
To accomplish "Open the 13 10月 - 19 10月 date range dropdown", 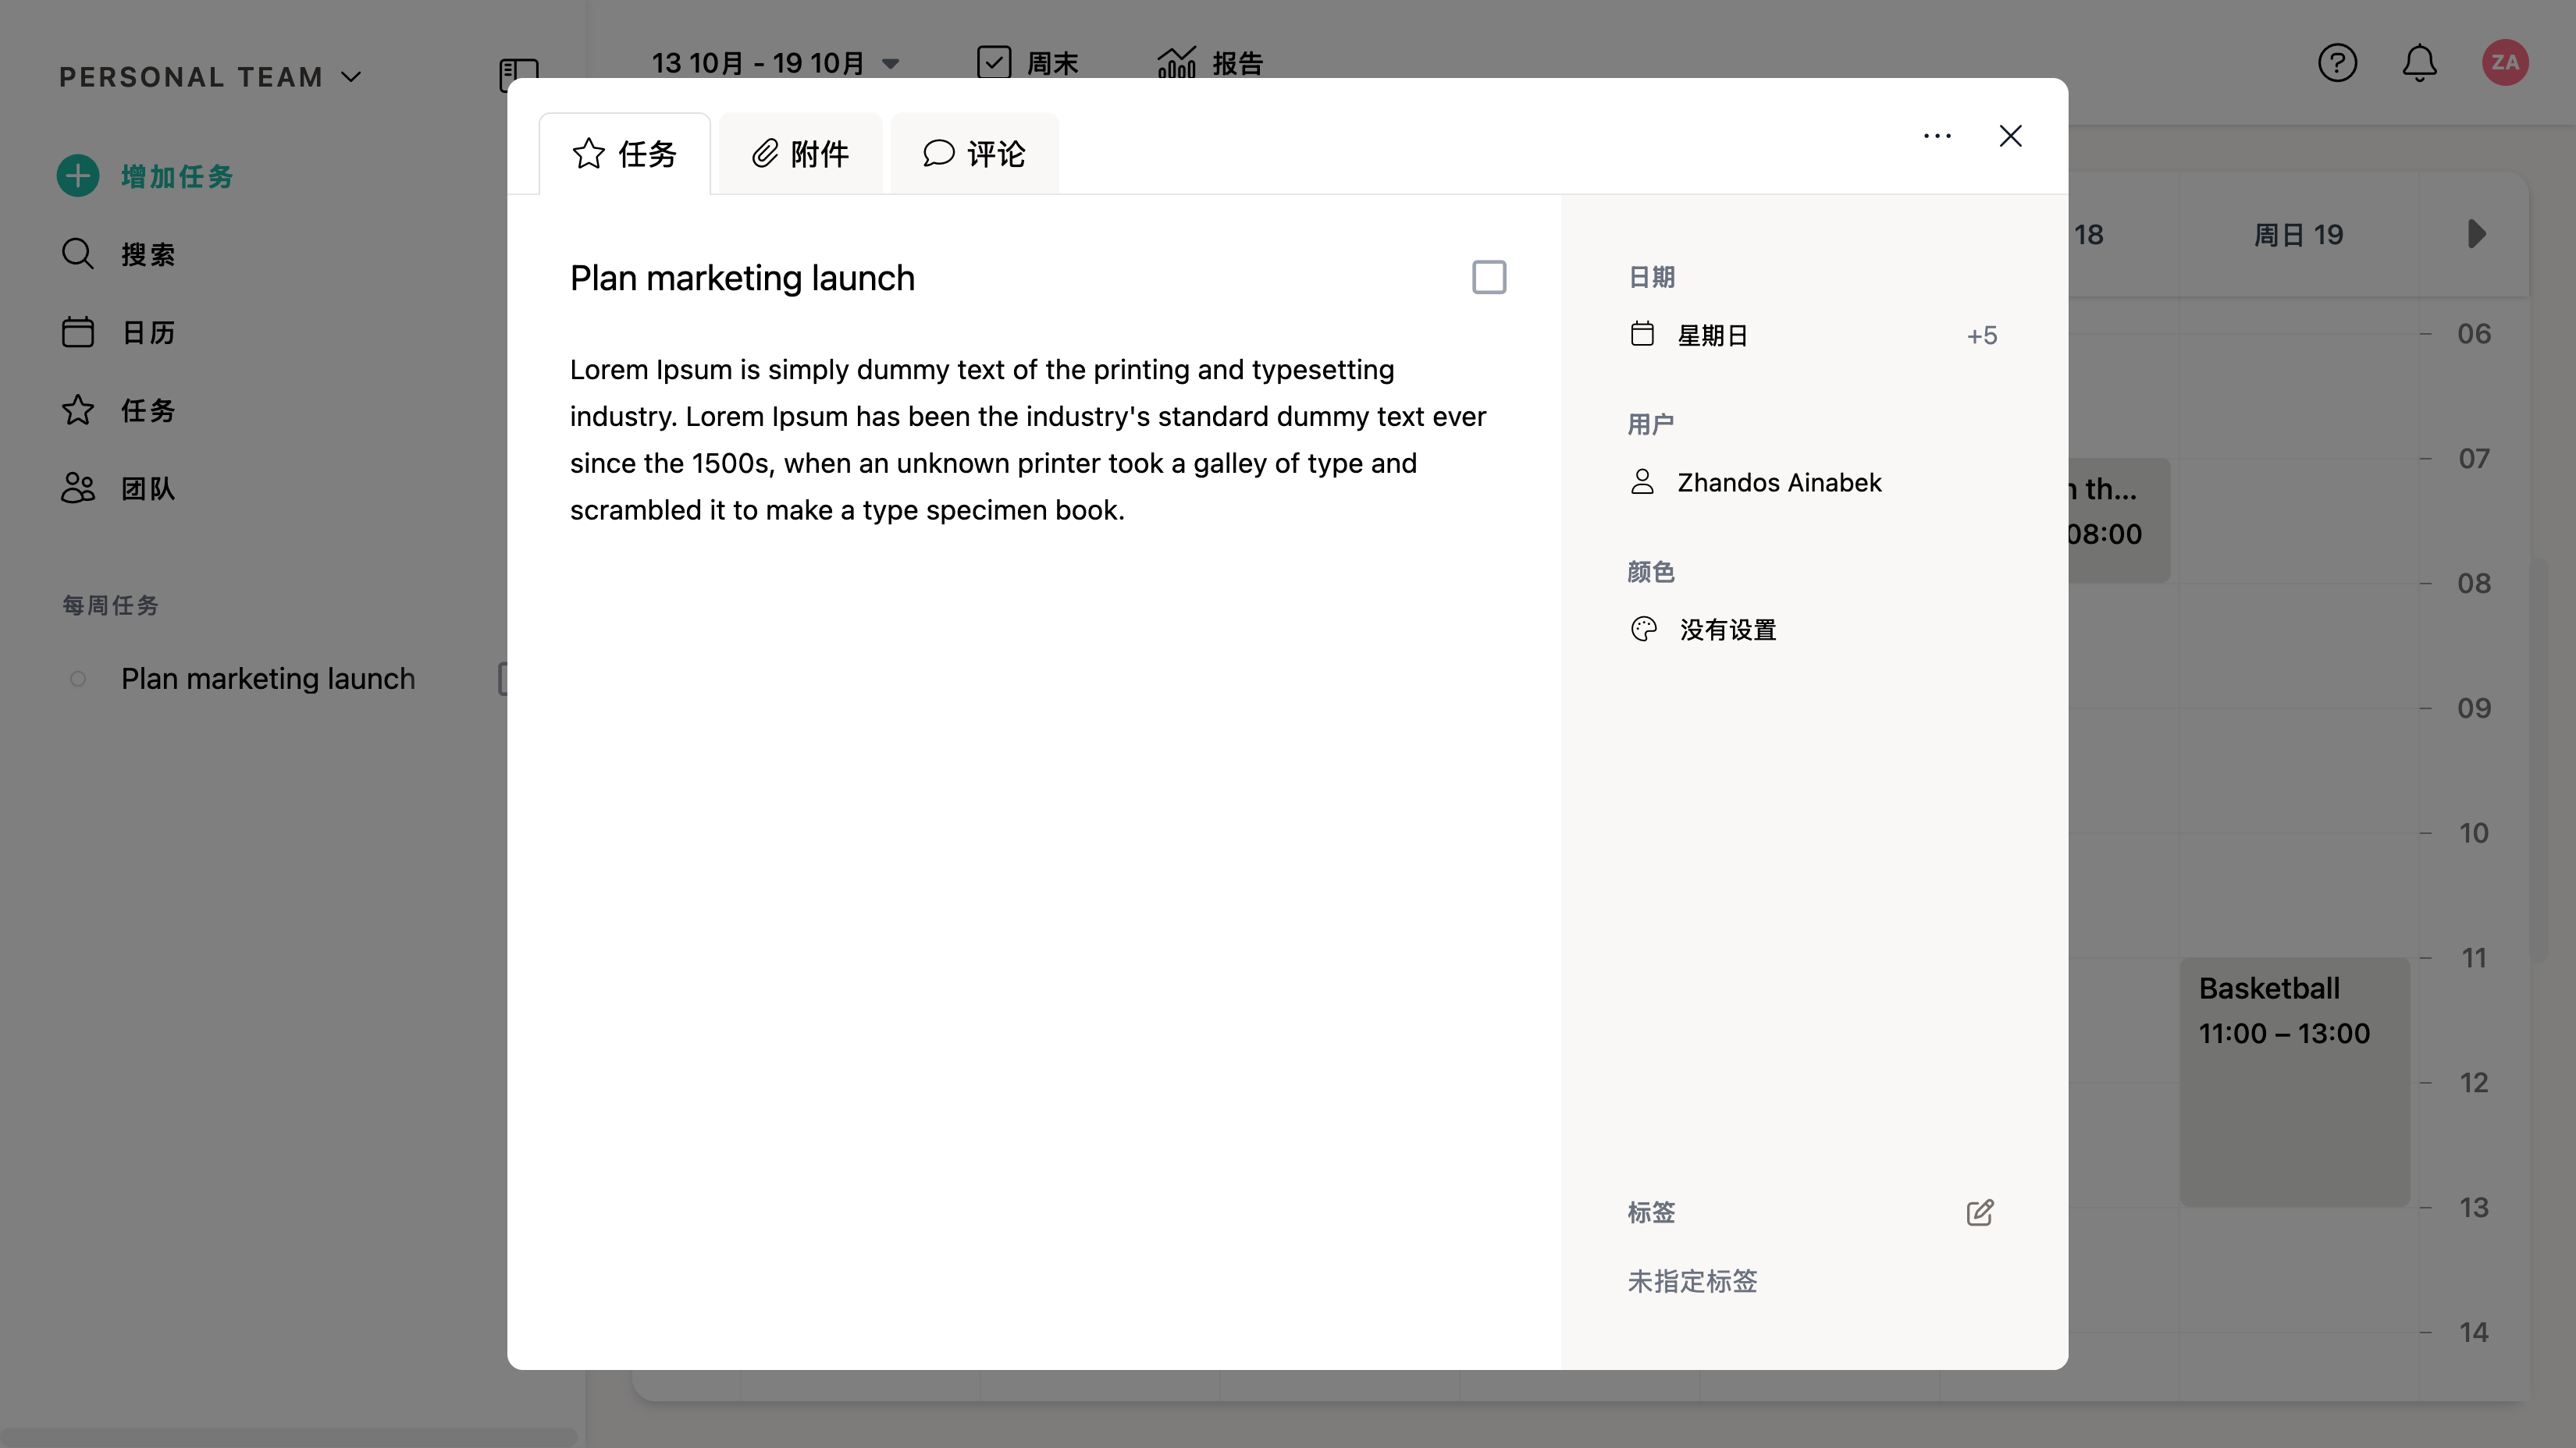I will 775,63.
